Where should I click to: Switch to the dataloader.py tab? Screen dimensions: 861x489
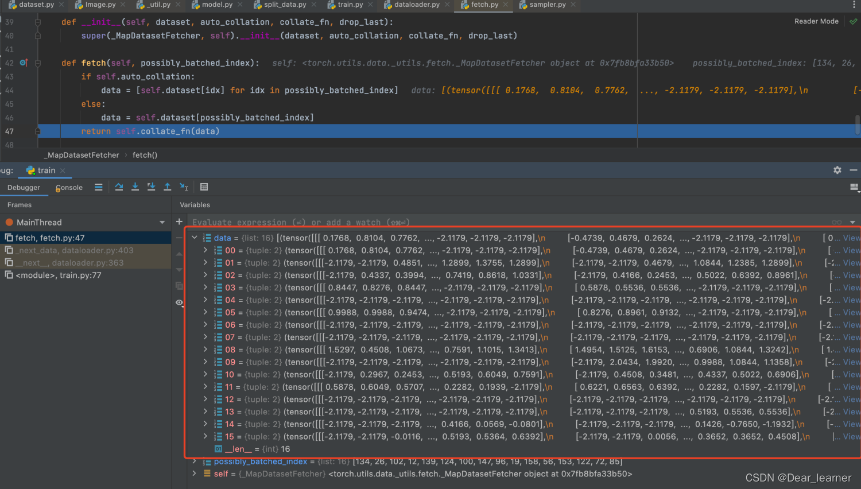coord(417,5)
